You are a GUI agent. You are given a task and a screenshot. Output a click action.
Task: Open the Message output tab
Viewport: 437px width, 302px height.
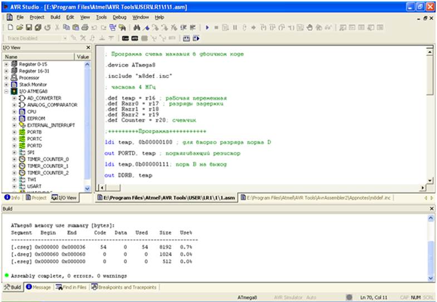tap(38, 287)
